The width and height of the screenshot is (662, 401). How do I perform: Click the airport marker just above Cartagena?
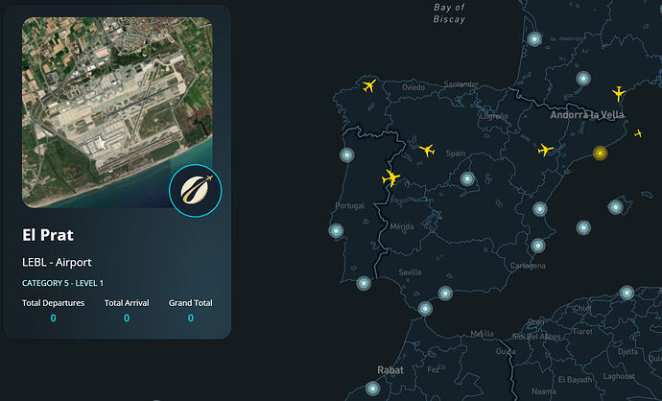pyautogui.click(x=537, y=246)
